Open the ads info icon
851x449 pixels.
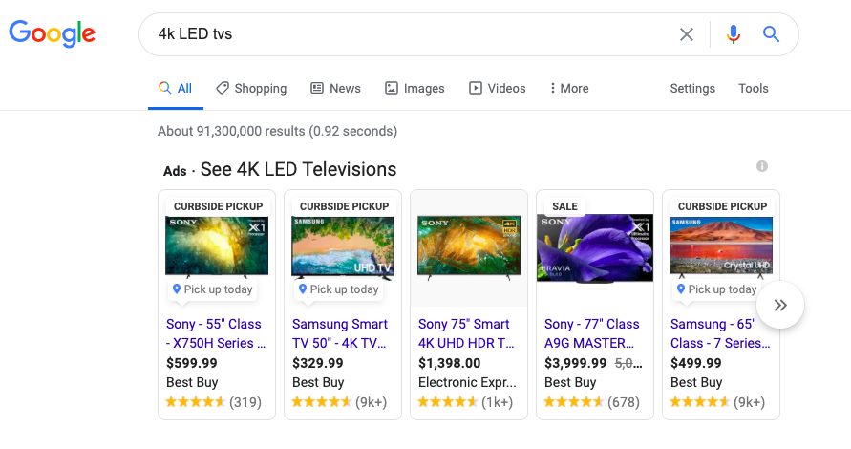762,166
